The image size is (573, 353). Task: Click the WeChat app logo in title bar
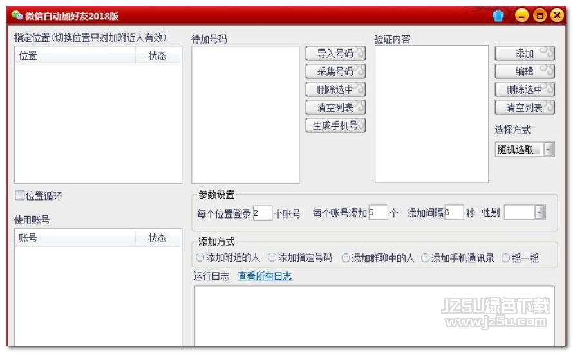click(17, 15)
